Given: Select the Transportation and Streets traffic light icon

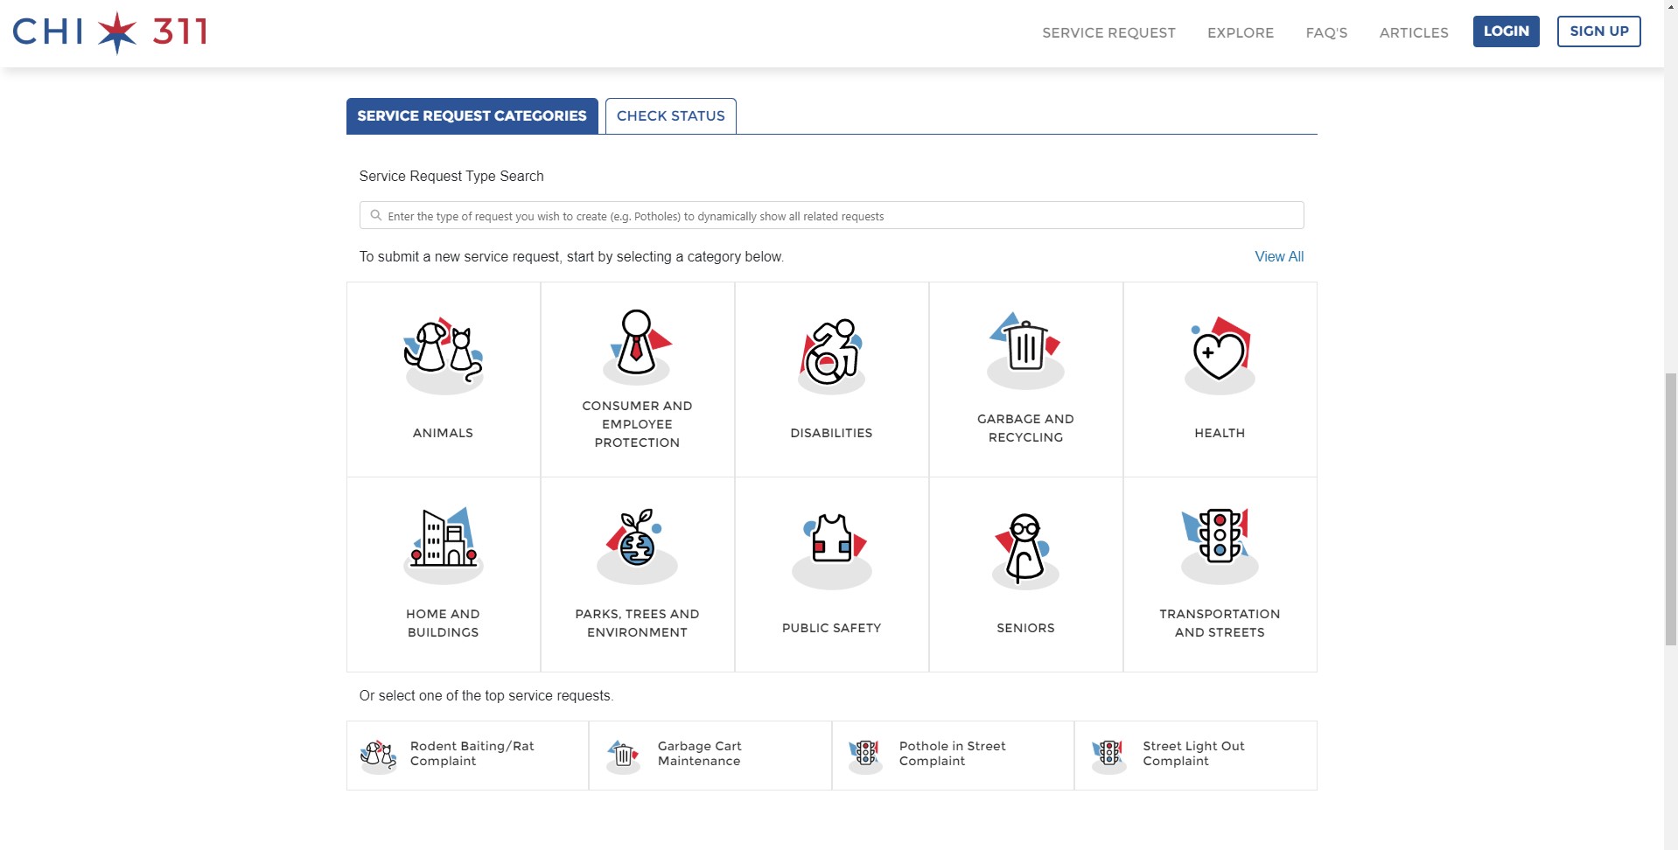Looking at the screenshot, I should (1220, 545).
